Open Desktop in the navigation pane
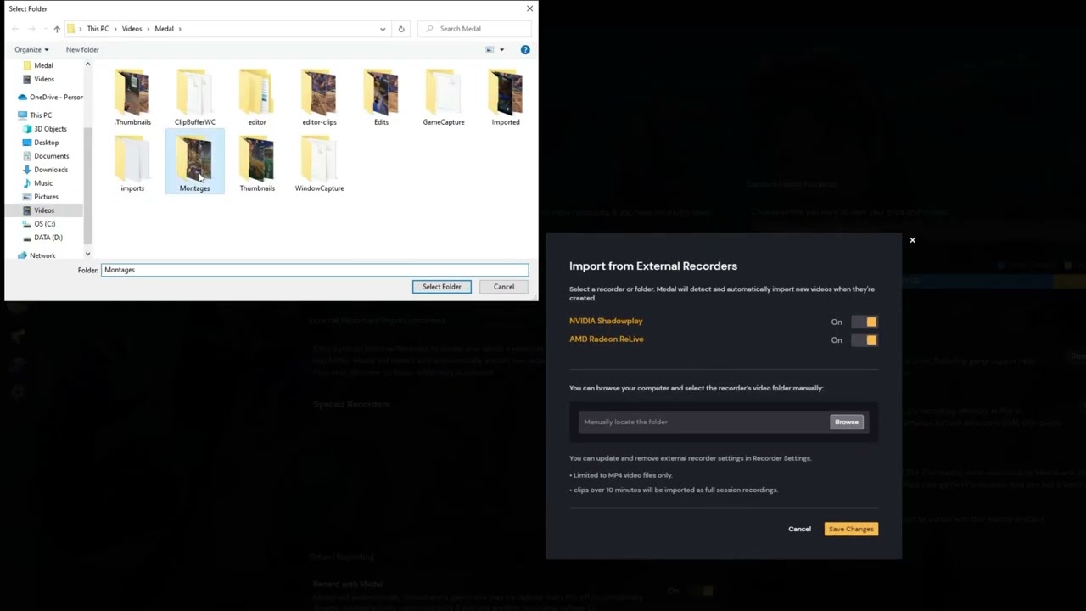Image resolution: width=1086 pixels, height=611 pixels. (46, 143)
